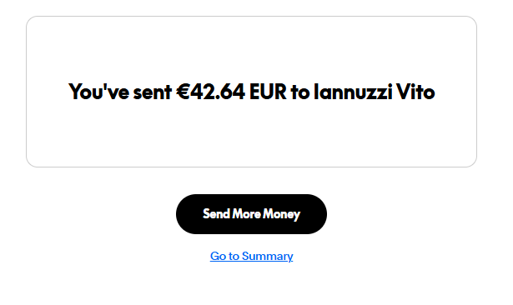Click the blank area below Summary link
Image resolution: width=513 pixels, height=305 pixels.
pyautogui.click(x=251, y=284)
